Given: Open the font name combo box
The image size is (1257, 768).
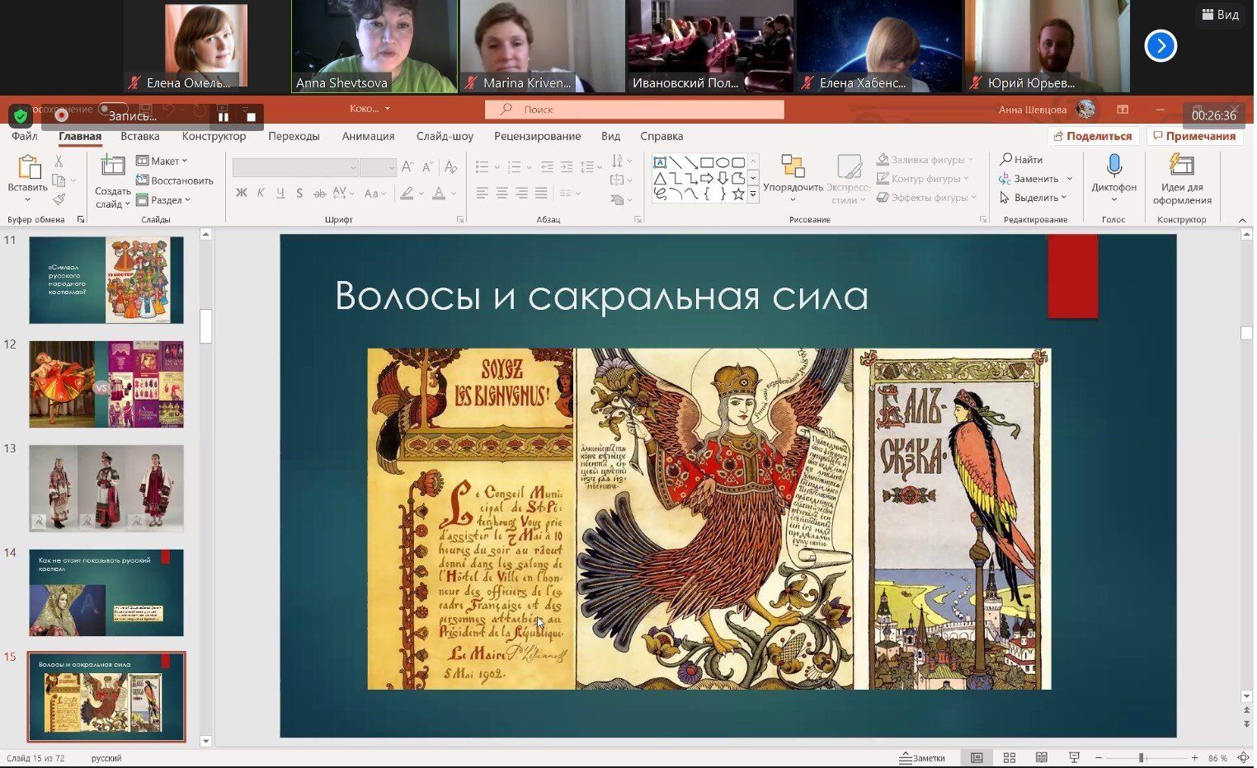Looking at the screenshot, I should [295, 167].
